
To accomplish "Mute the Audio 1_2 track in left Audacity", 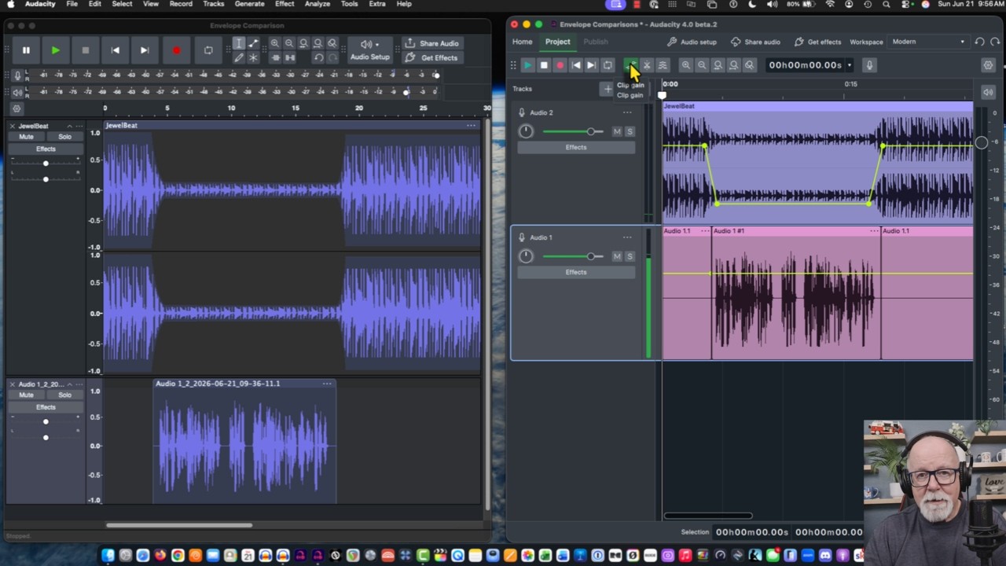I will point(26,395).
